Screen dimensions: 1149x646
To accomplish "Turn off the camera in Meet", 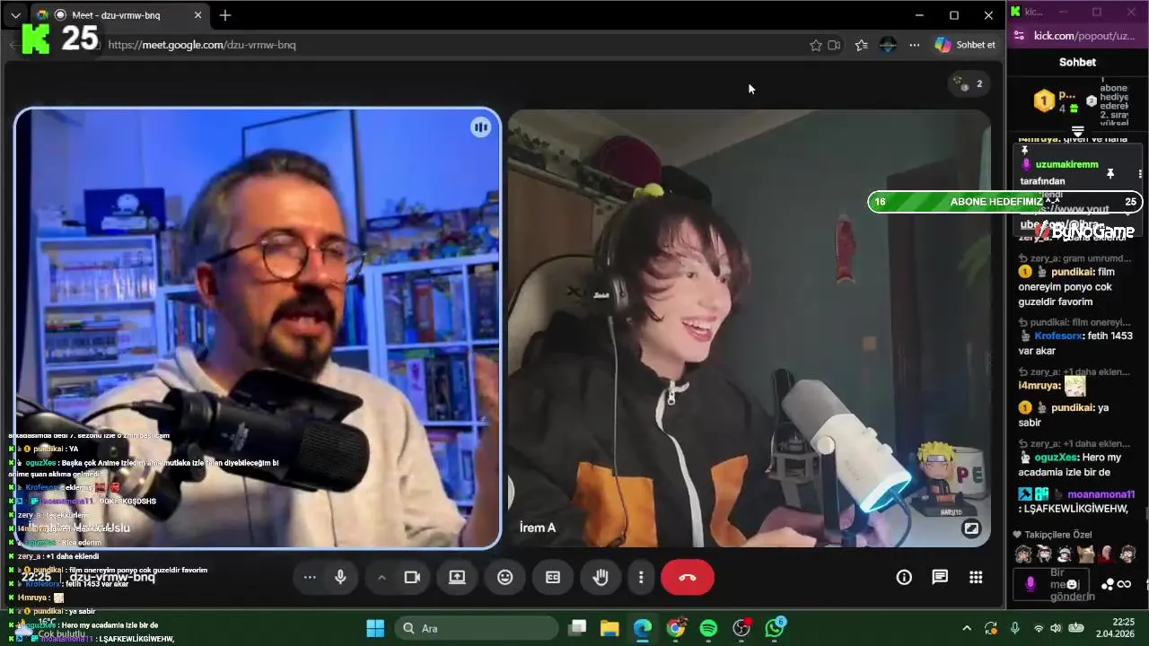I will coord(412,578).
